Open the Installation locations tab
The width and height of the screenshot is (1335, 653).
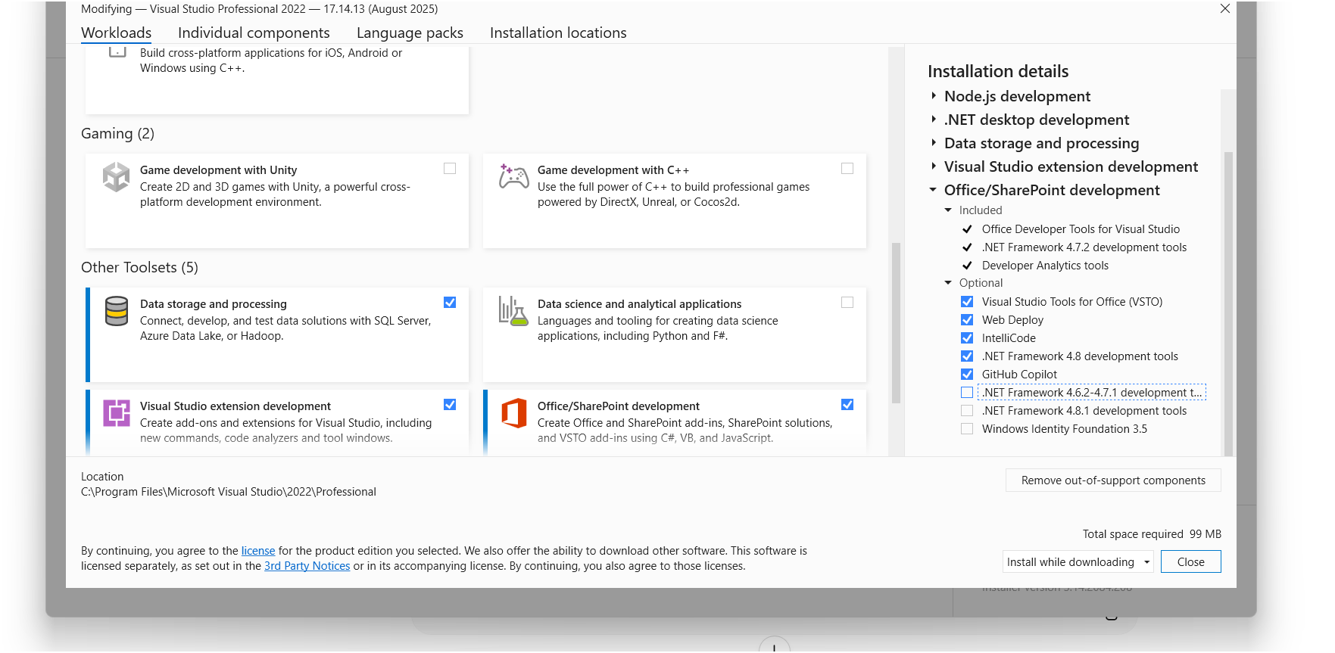558,33
